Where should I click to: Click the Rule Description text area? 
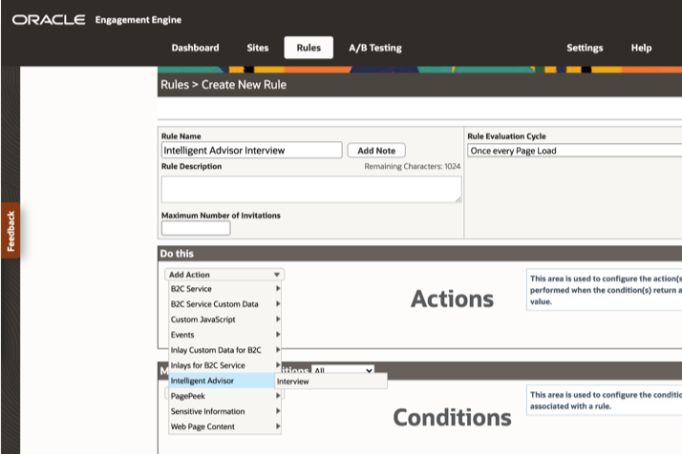tap(310, 189)
